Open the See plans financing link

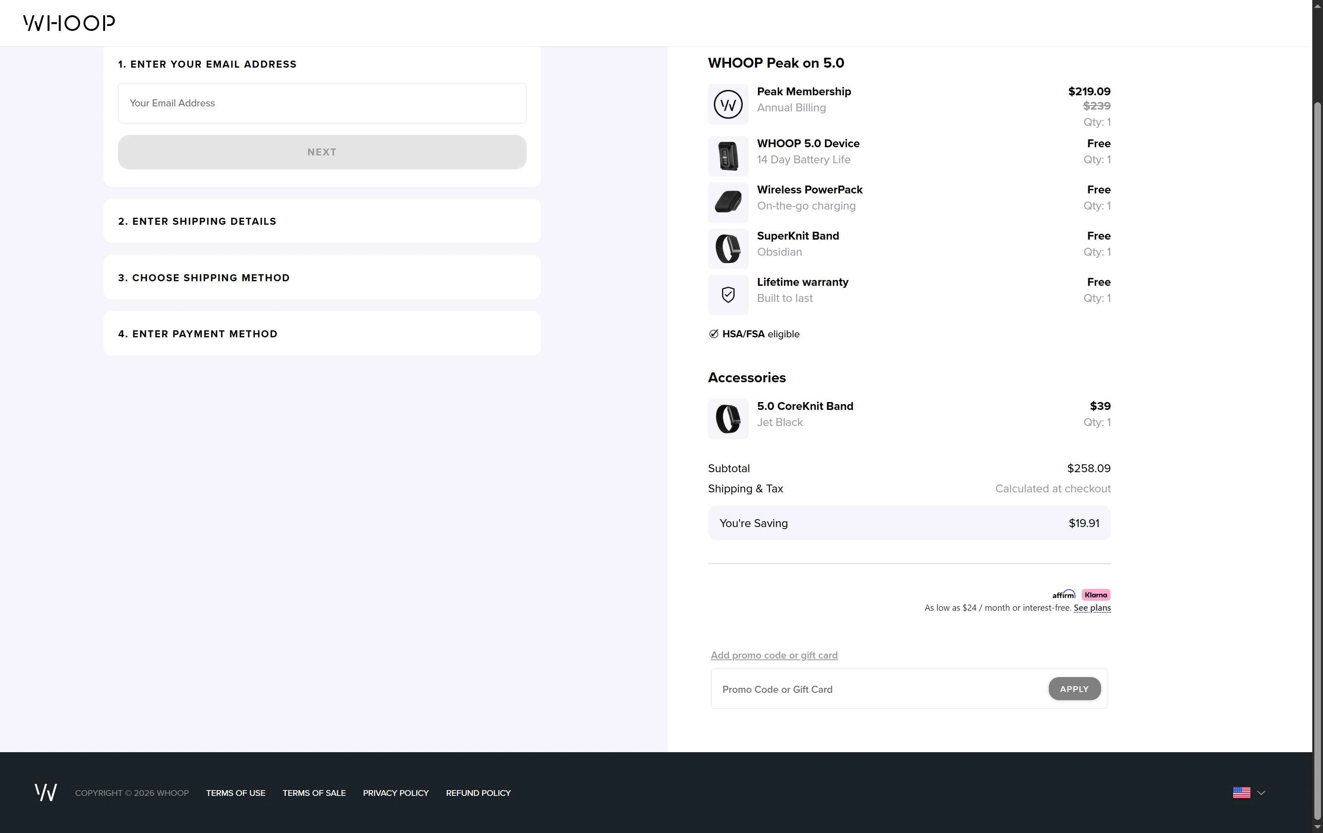point(1092,608)
